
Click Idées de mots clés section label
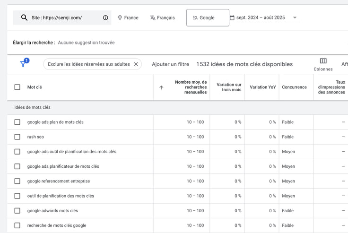point(33,107)
